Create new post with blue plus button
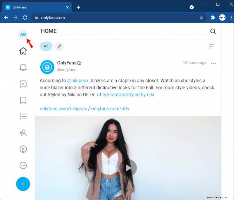234x200 pixels. click(x=23, y=184)
